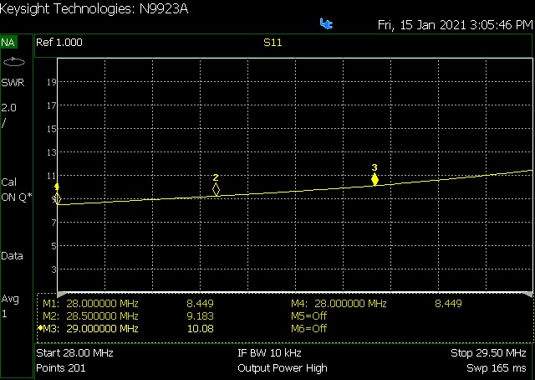Click the Swp 165 ms sweep time
Image resolution: width=535 pixels, height=380 pixels.
(x=497, y=368)
